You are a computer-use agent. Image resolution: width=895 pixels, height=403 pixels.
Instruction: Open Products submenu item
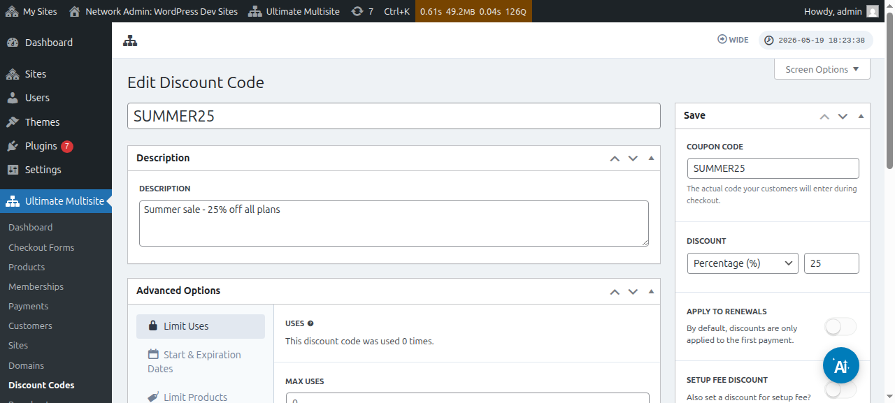point(27,267)
